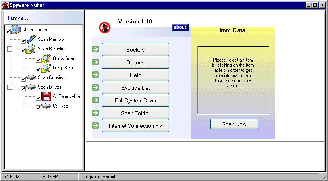The image size is (328, 181).
Task: Start a Full System Scan
Action: pyautogui.click(x=135, y=100)
